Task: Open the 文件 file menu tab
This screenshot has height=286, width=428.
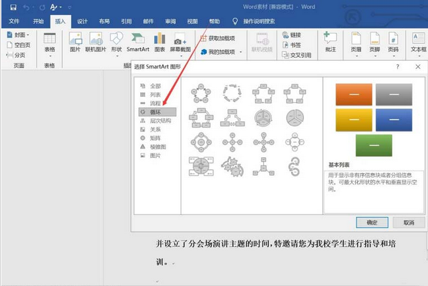Action: click(14, 21)
